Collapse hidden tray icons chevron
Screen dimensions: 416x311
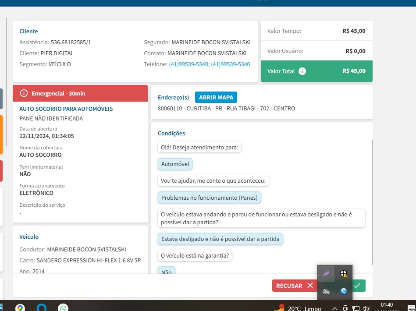click(x=335, y=309)
